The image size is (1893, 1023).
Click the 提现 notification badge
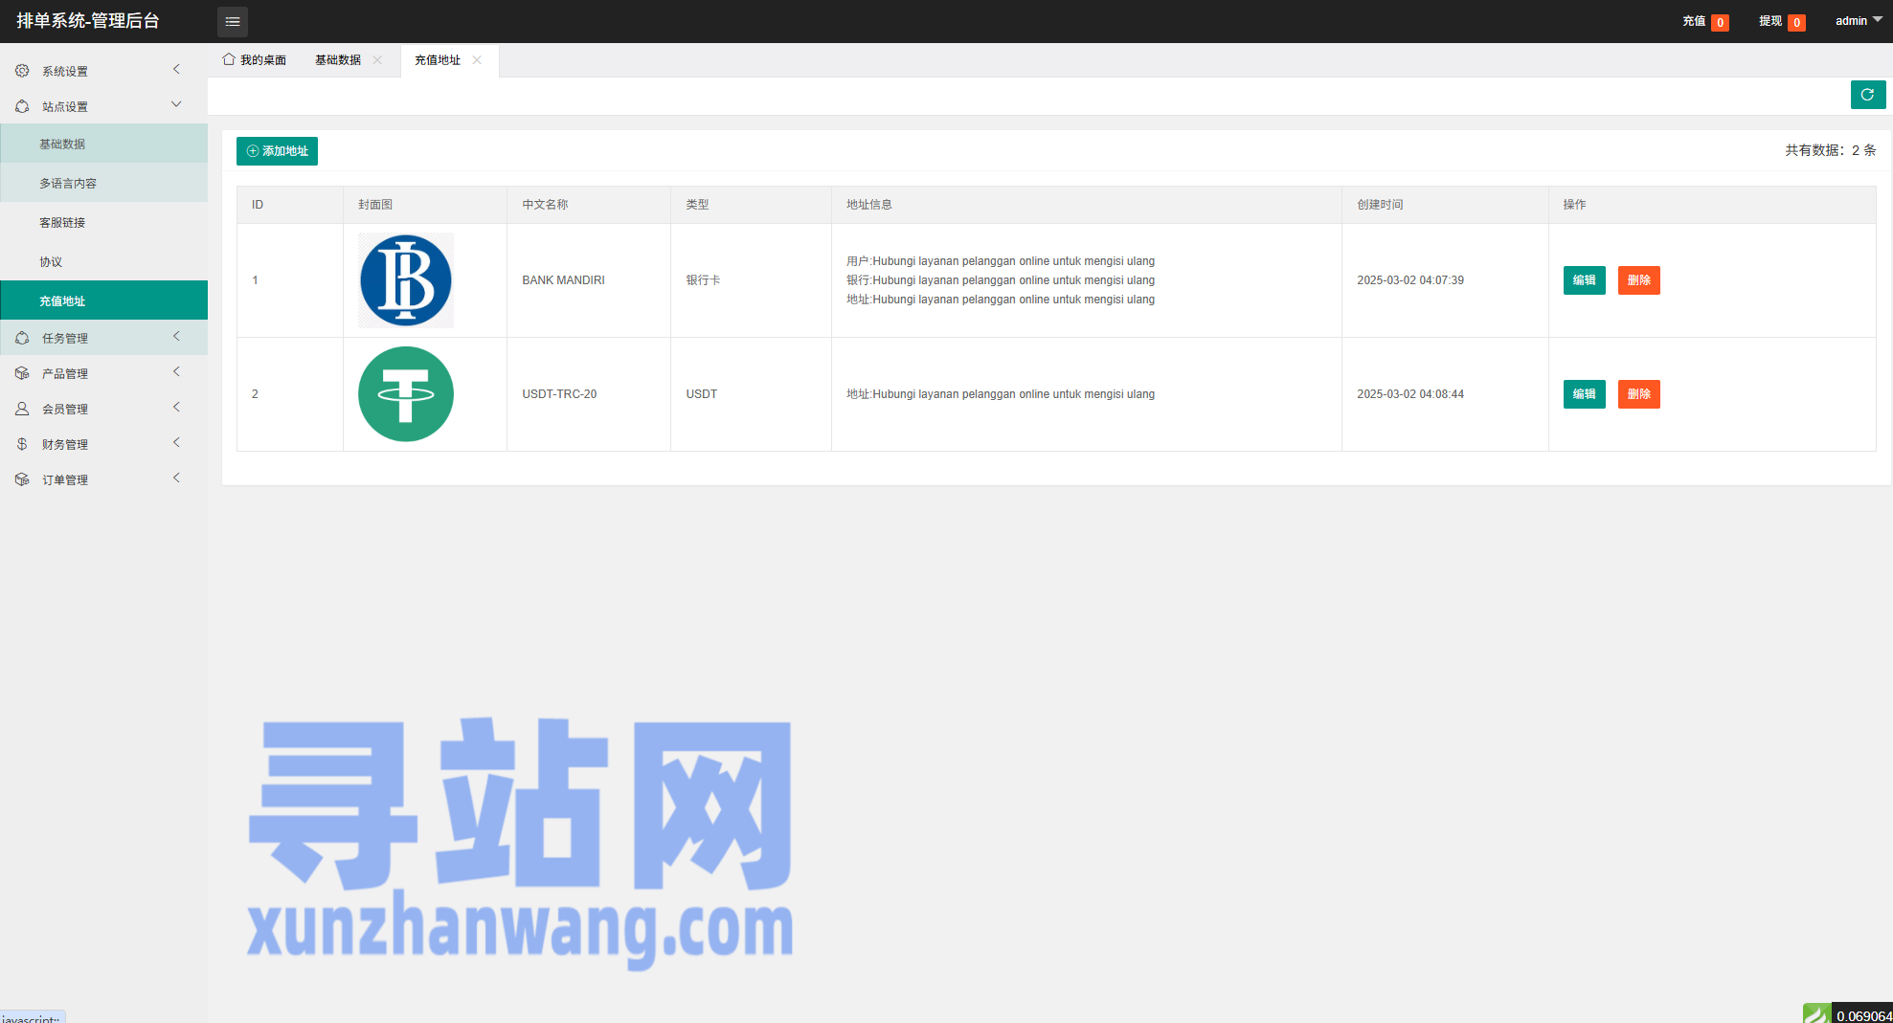tap(1796, 22)
